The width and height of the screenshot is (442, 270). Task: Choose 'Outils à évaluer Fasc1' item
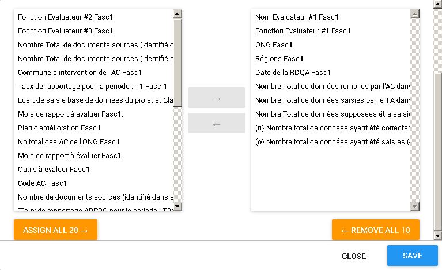(x=54, y=170)
